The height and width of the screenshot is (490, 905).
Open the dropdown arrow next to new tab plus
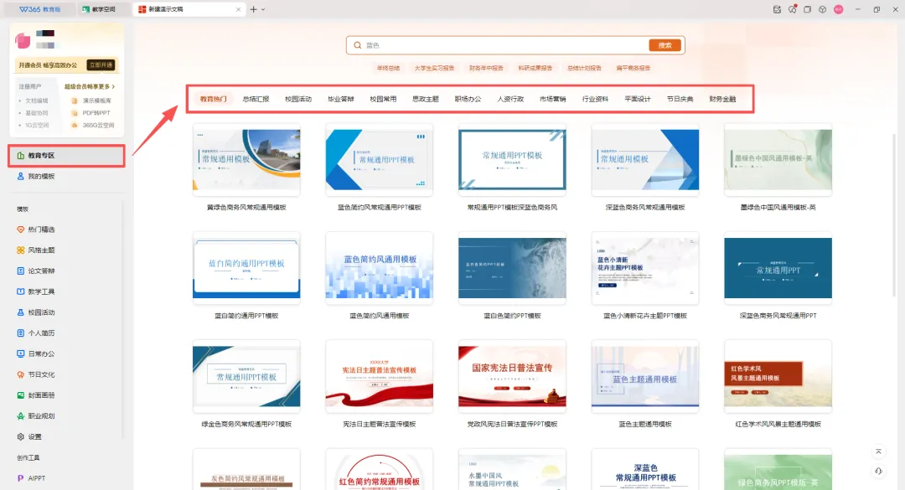(263, 9)
